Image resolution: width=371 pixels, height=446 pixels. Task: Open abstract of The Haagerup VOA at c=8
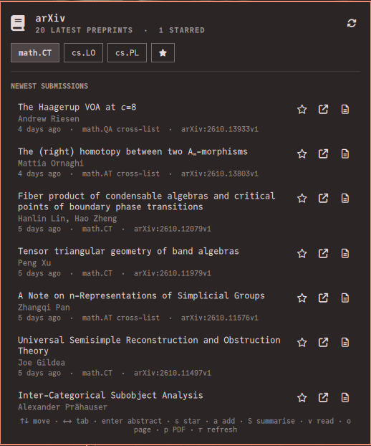point(77,108)
